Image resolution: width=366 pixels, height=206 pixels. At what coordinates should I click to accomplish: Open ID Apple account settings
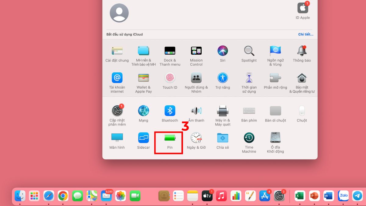[302, 9]
